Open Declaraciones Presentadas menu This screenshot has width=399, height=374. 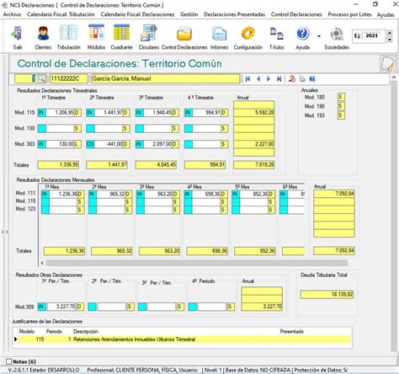pos(235,14)
